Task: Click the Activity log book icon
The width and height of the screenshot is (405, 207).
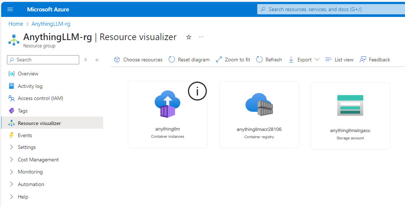Action: pyautogui.click(x=11, y=86)
